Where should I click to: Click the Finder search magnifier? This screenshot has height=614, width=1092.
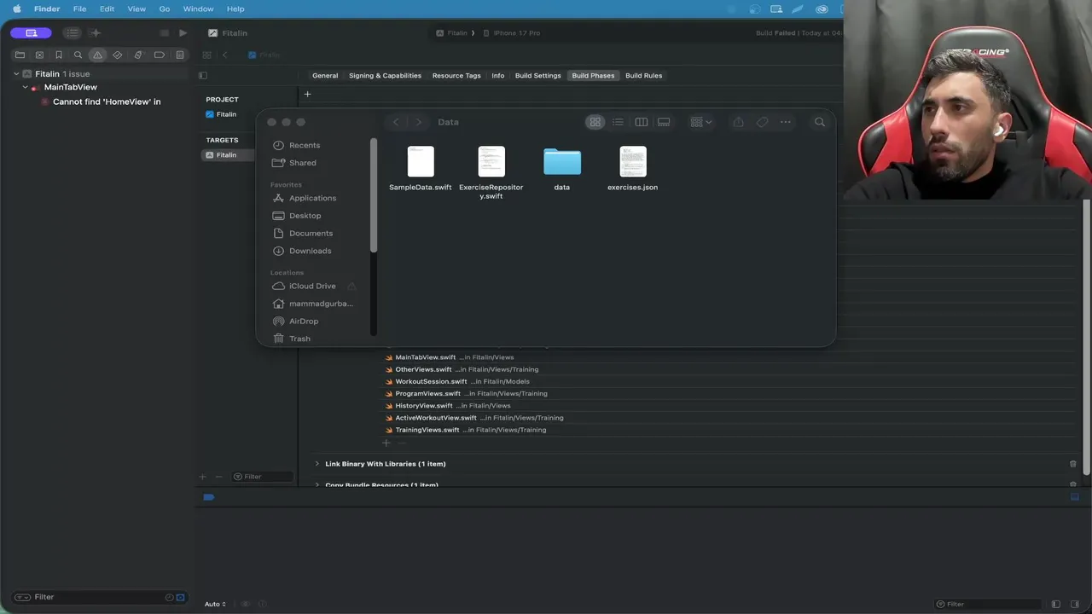pyautogui.click(x=820, y=122)
